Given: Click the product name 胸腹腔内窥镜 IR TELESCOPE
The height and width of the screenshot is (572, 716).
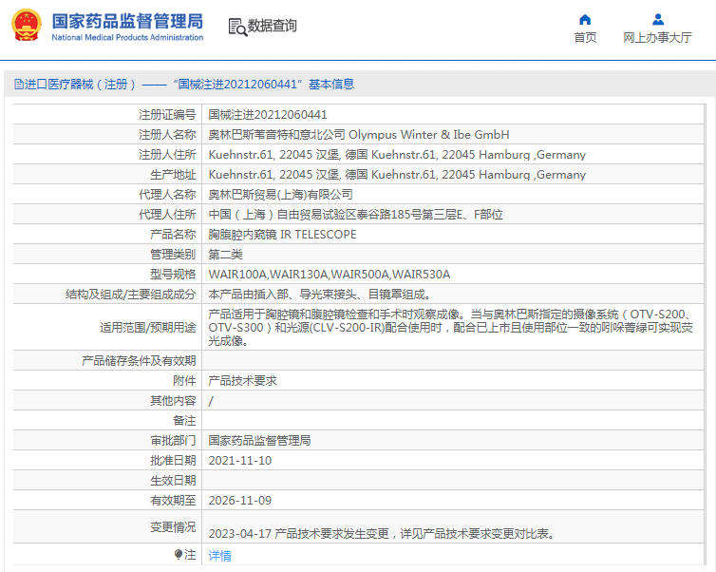Looking at the screenshot, I should pos(282,234).
